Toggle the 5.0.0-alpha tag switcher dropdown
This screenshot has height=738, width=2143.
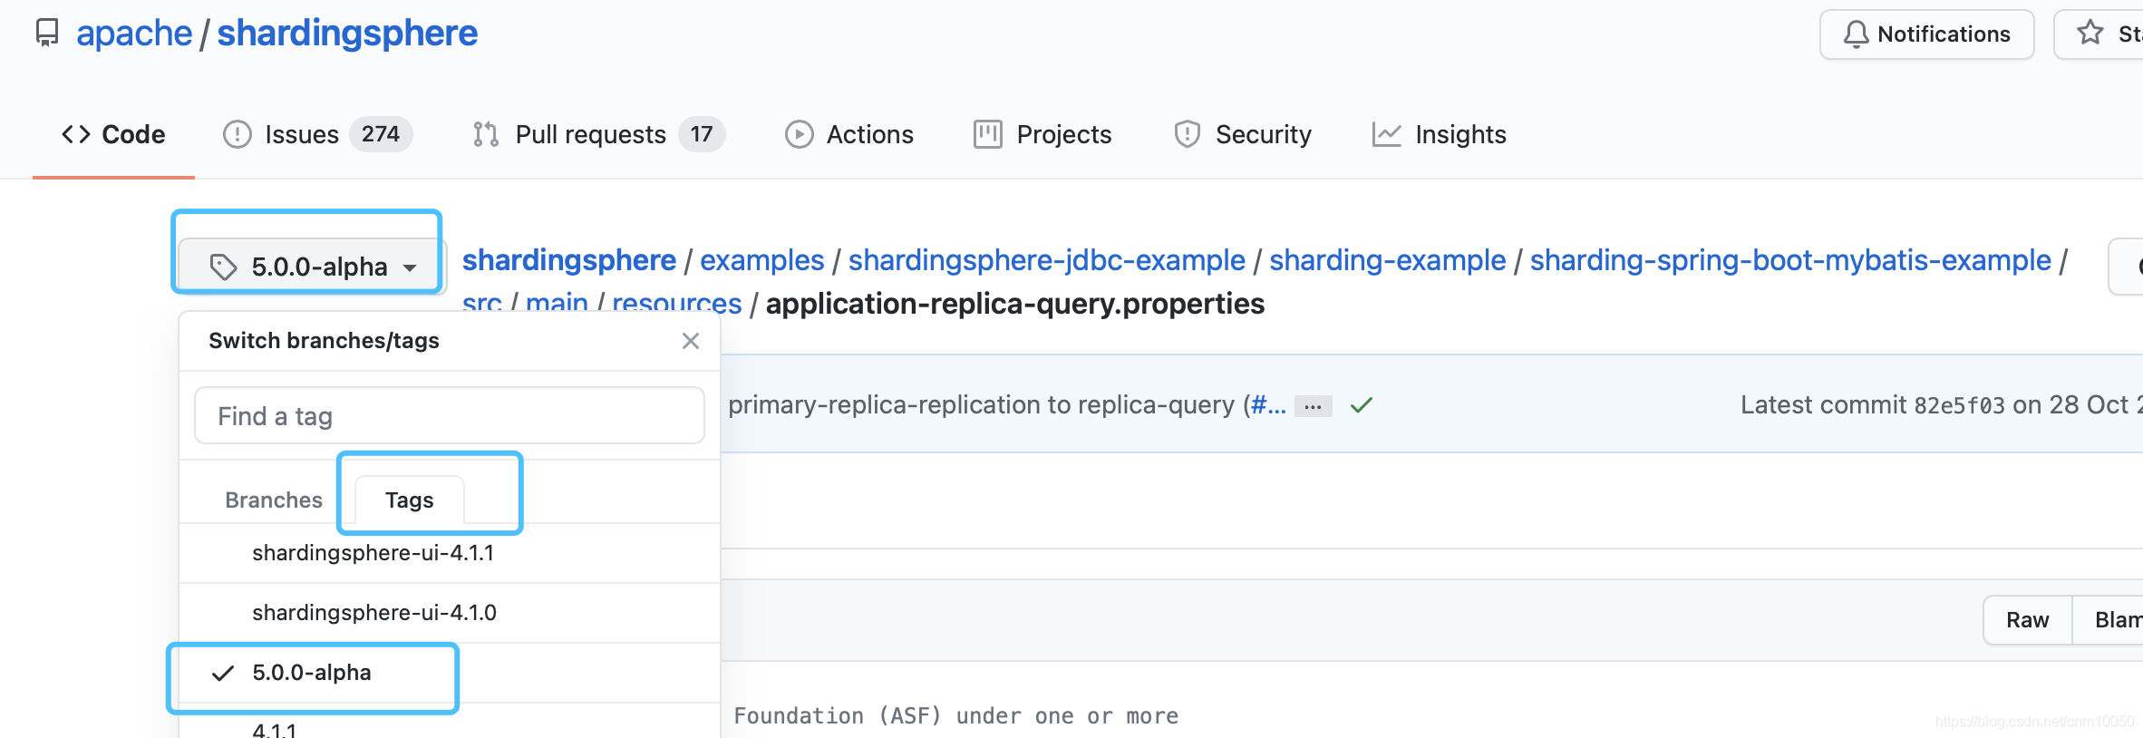[312, 267]
